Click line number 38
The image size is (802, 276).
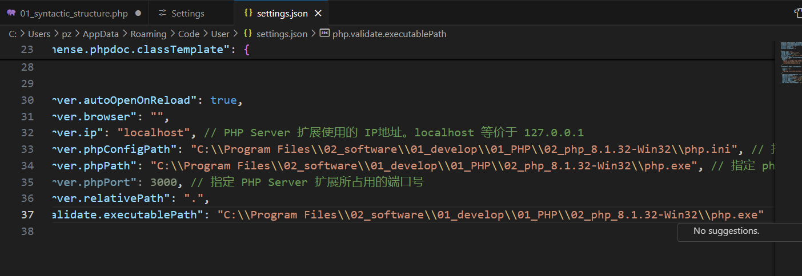point(27,232)
